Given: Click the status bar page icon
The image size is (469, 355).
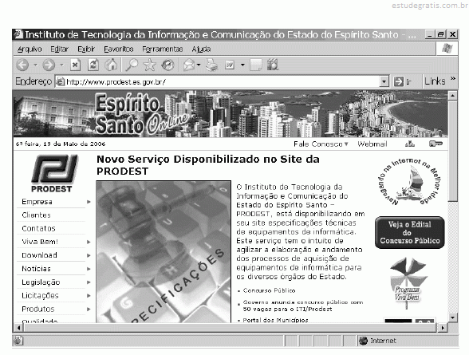Looking at the screenshot, I should tap(18, 341).
